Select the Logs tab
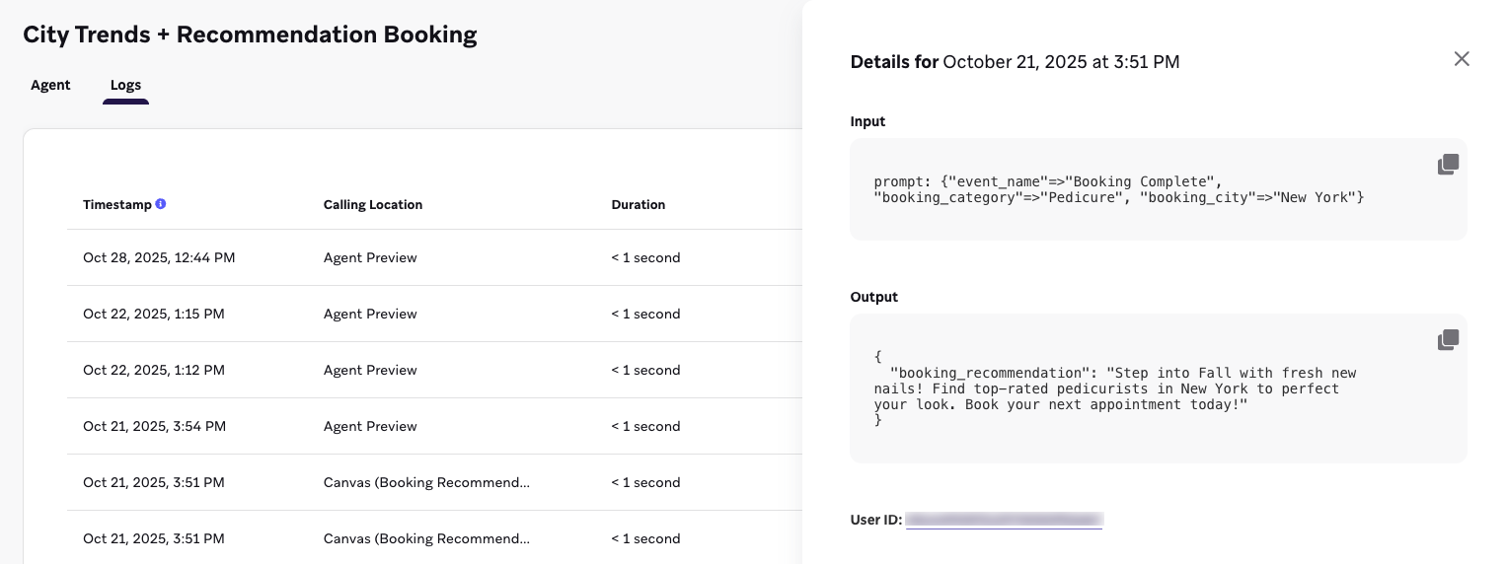Screen dimensions: 1506x564 coord(125,85)
